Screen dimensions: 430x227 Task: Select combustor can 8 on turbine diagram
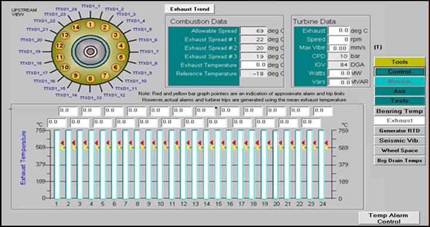(90, 79)
